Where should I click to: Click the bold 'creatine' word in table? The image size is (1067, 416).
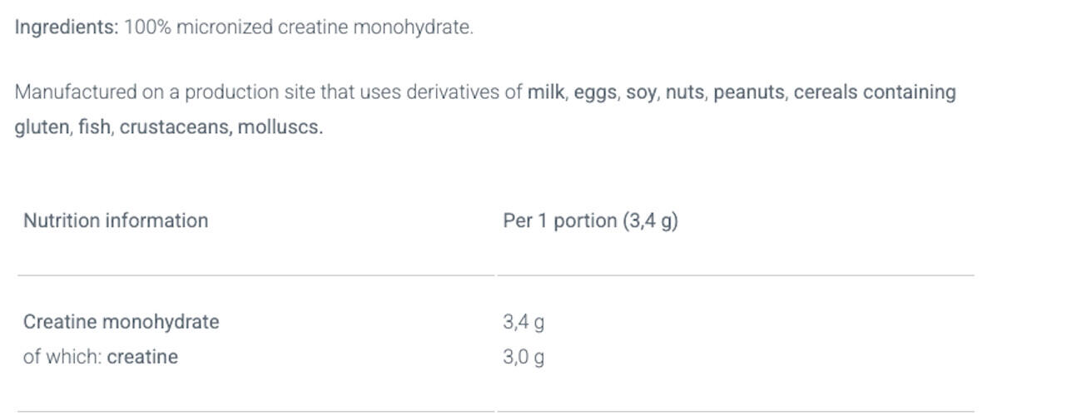142,357
